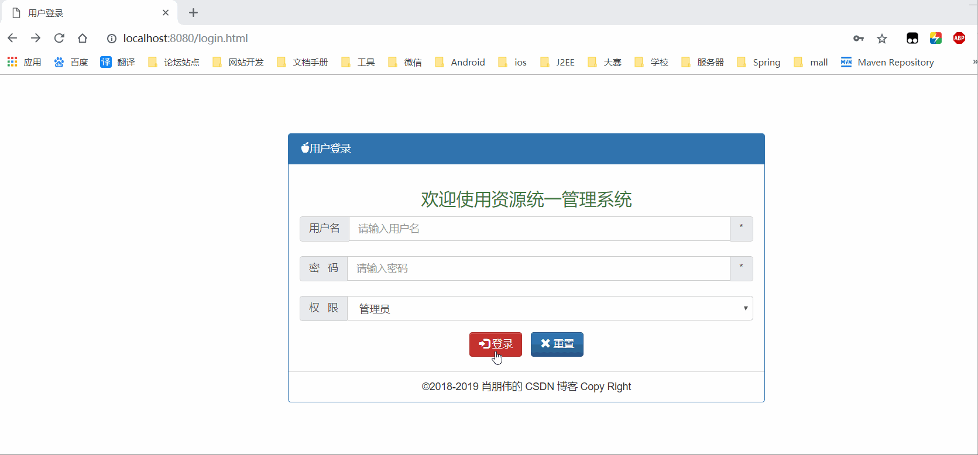The image size is (978, 455).
Task: Open the 文档手册 bookmark folder
Action: point(303,62)
